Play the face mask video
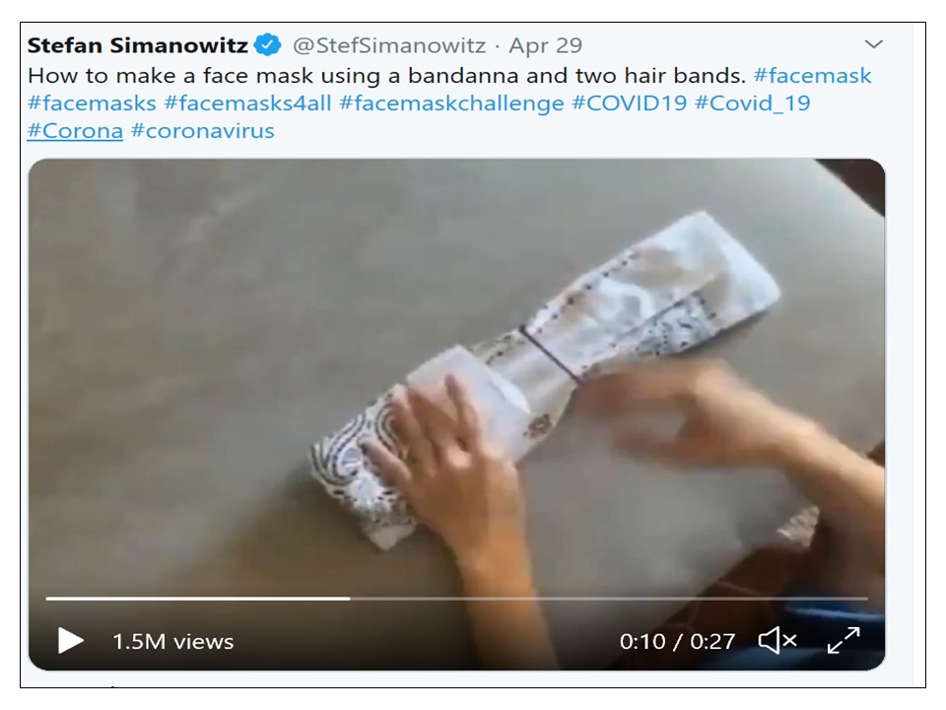The width and height of the screenshot is (946, 710). [x=70, y=641]
